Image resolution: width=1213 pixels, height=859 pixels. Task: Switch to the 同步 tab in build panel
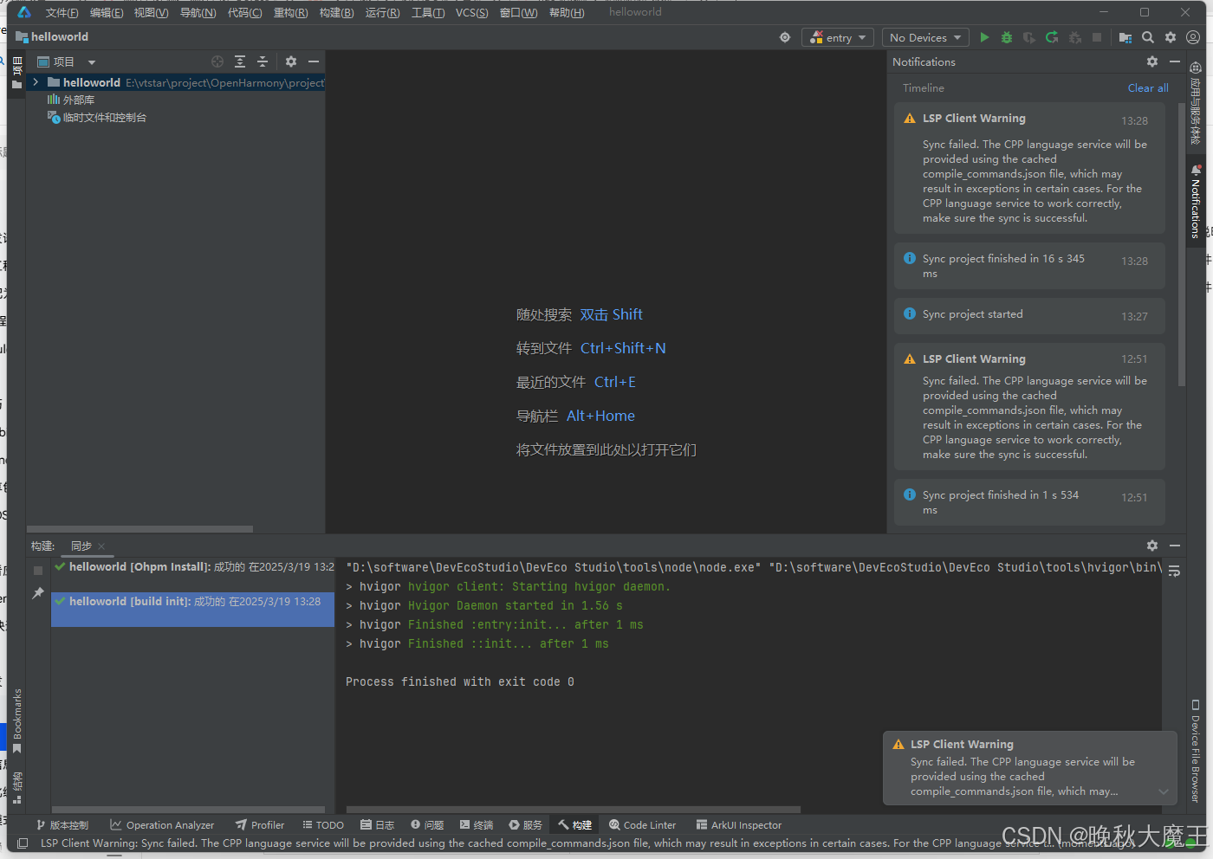click(81, 546)
